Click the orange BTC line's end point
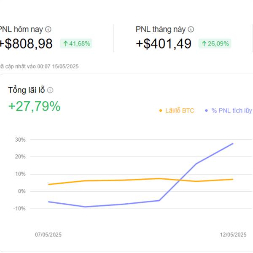This screenshot has width=253, height=253. [x=233, y=179]
